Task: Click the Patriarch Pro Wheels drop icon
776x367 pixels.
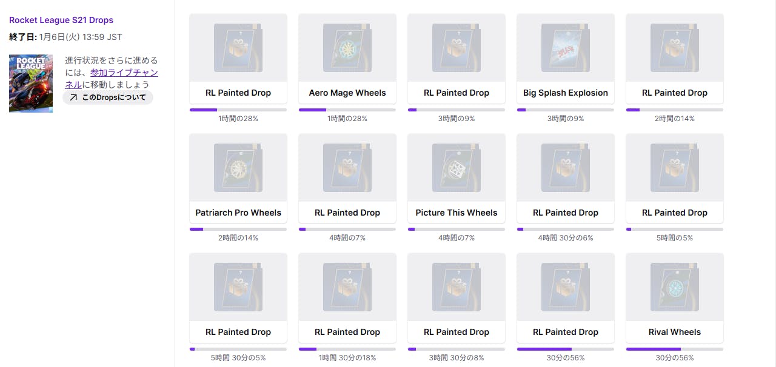Action: (238, 168)
